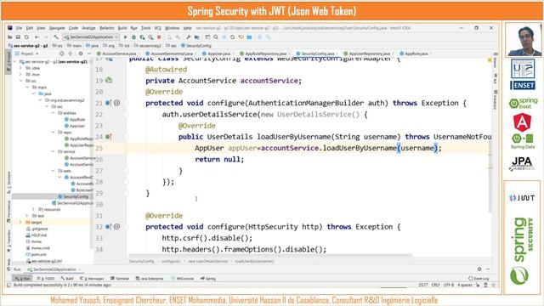Select AppRole class in project tree

click(x=75, y=119)
